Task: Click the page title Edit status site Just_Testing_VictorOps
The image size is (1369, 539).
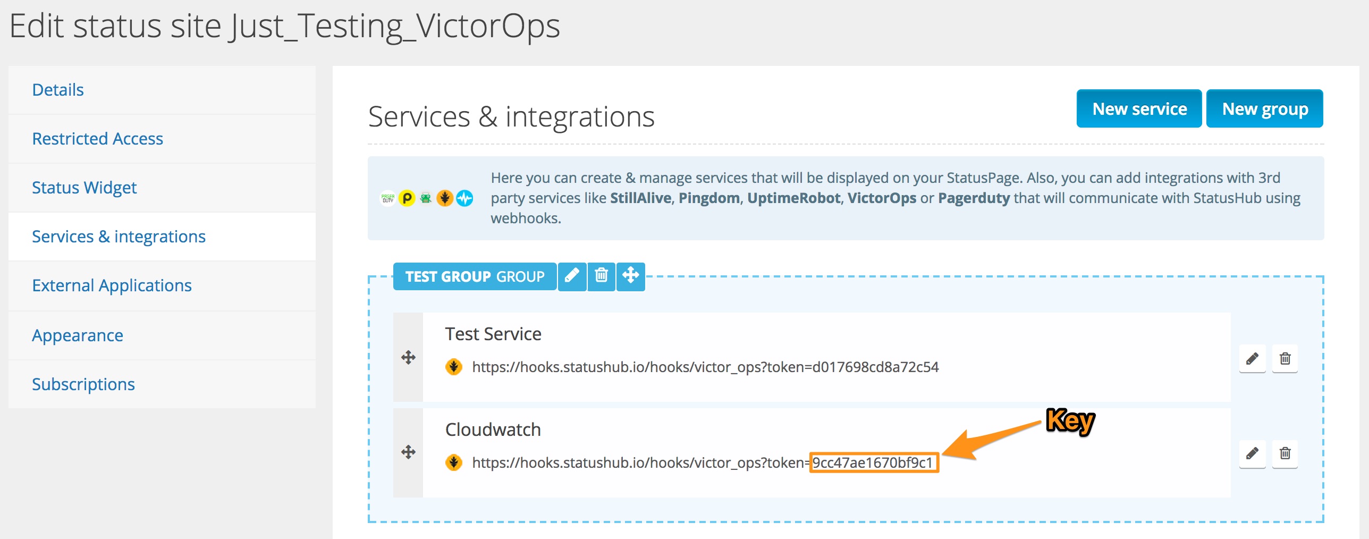Action: click(285, 26)
